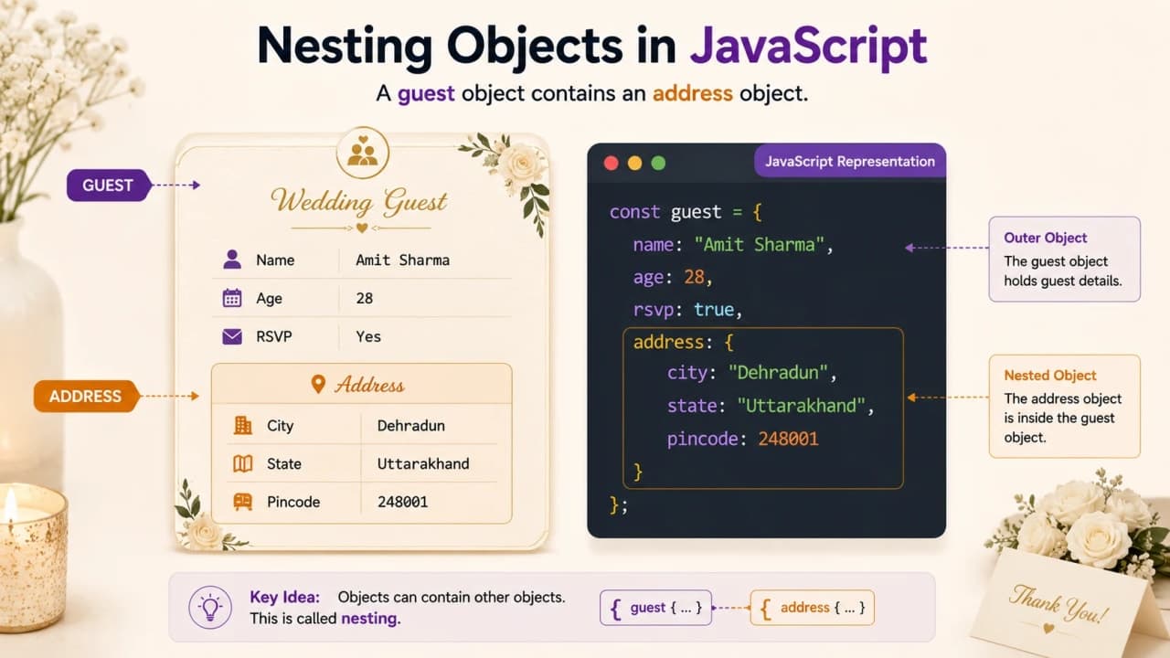Click the yellow dot in code window
1170x658 pixels.
[635, 164]
